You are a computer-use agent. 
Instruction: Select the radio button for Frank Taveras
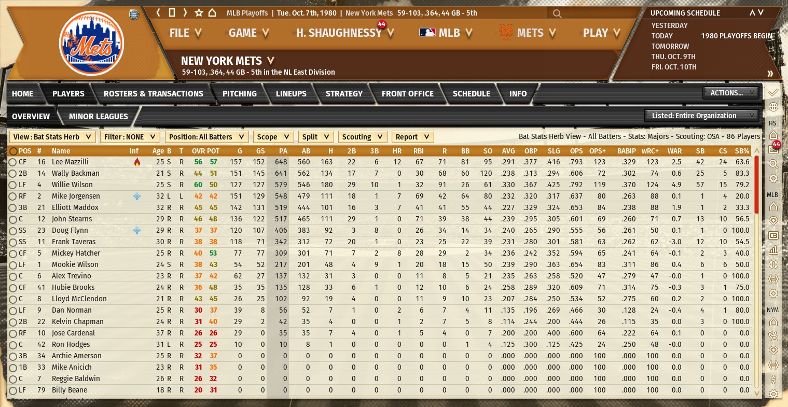pyautogui.click(x=12, y=242)
